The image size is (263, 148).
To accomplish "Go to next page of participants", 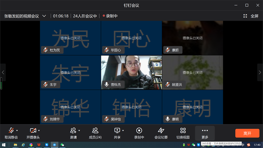I will click(x=260, y=72).
